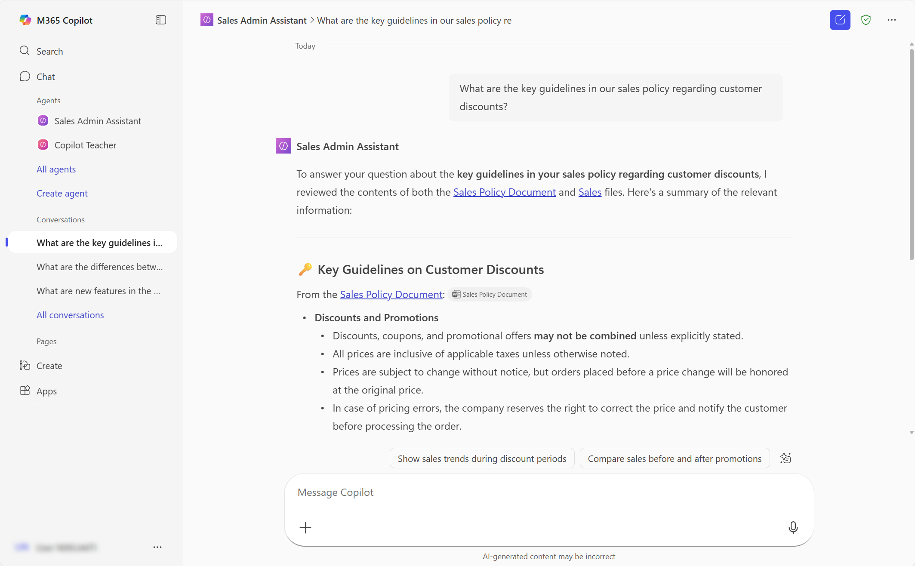Open the top-right more options ellipsis

[x=891, y=20]
